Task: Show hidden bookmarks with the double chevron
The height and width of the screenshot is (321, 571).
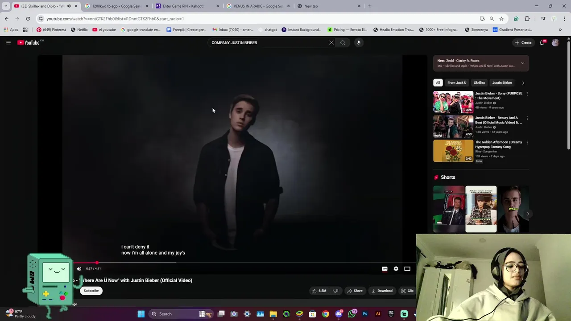Action: tap(560, 30)
